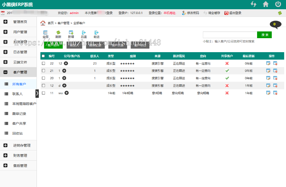Expand details plus icon for customer d
This screenshot has width=286, height=187.
point(64,86)
